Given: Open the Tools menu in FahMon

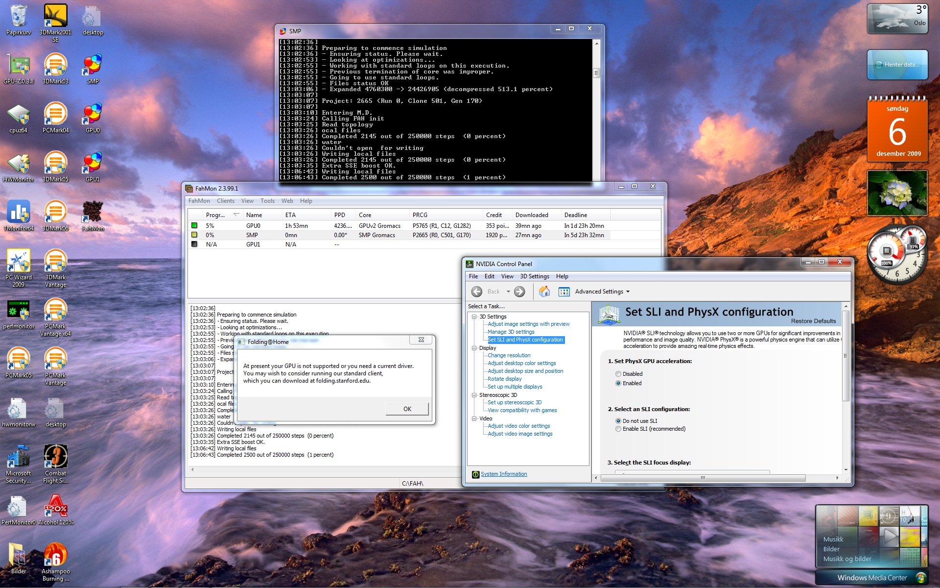Looking at the screenshot, I should click(267, 201).
